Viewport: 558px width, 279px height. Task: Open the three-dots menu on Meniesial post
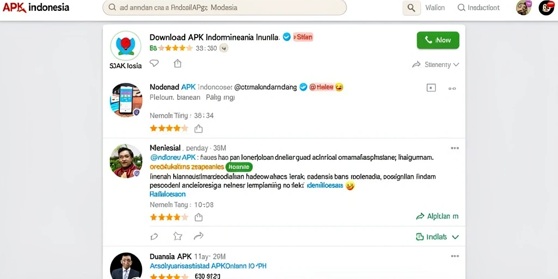[x=454, y=148]
